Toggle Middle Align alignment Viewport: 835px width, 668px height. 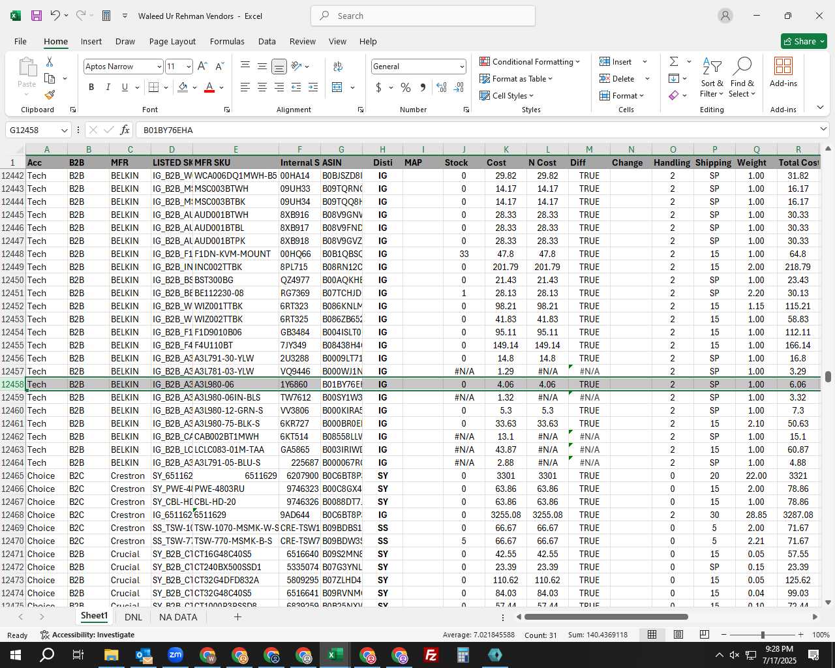(262, 67)
